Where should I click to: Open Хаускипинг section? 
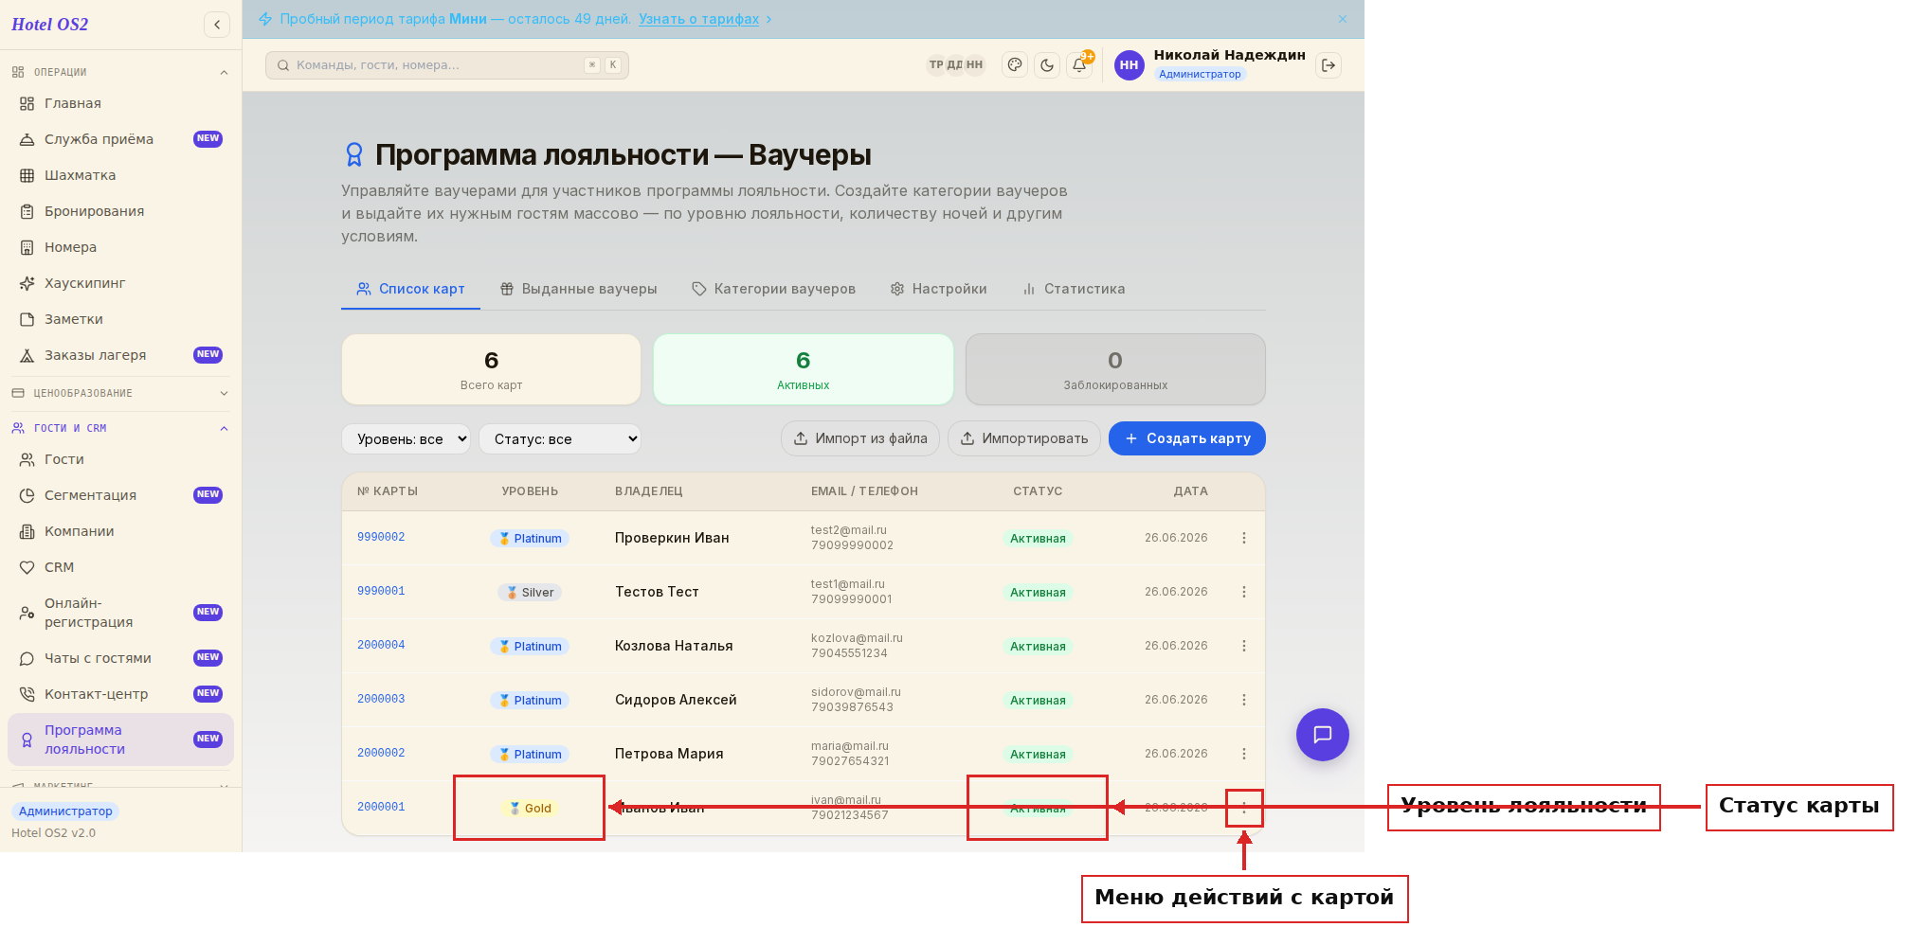tap(120, 283)
